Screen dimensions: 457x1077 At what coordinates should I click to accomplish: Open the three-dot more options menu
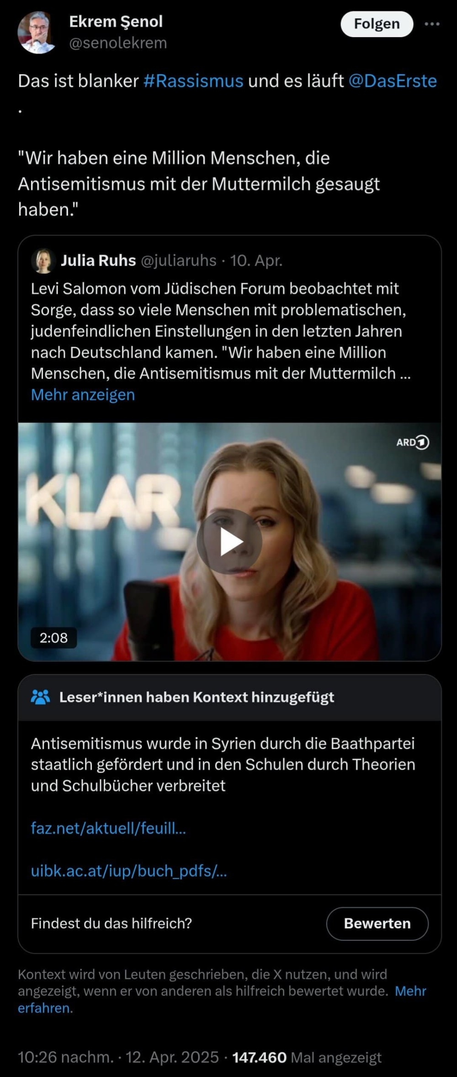[x=432, y=24]
